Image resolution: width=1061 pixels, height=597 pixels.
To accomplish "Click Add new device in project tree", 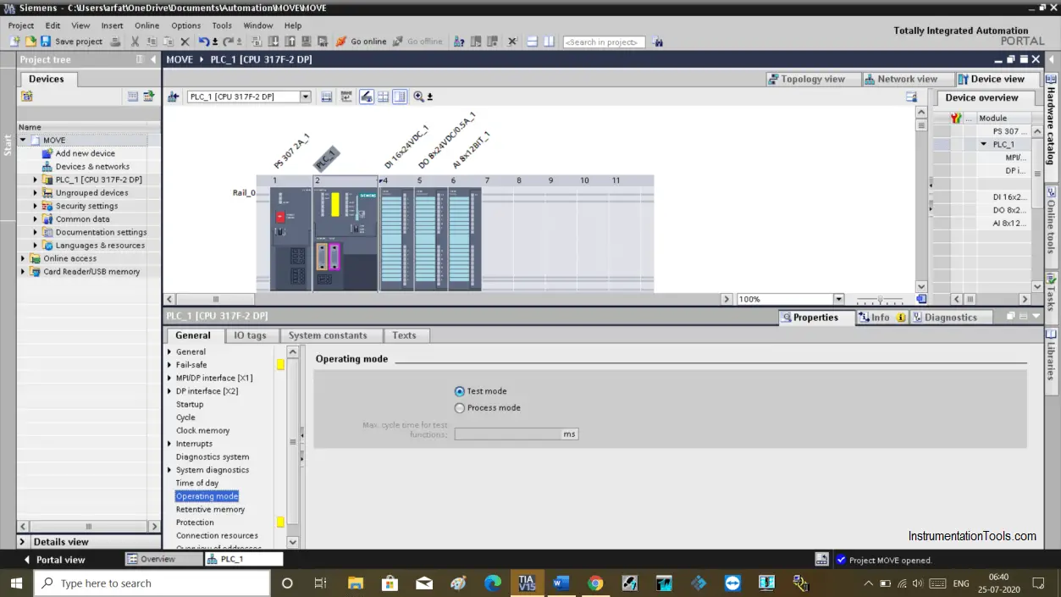I will pyautogui.click(x=85, y=153).
